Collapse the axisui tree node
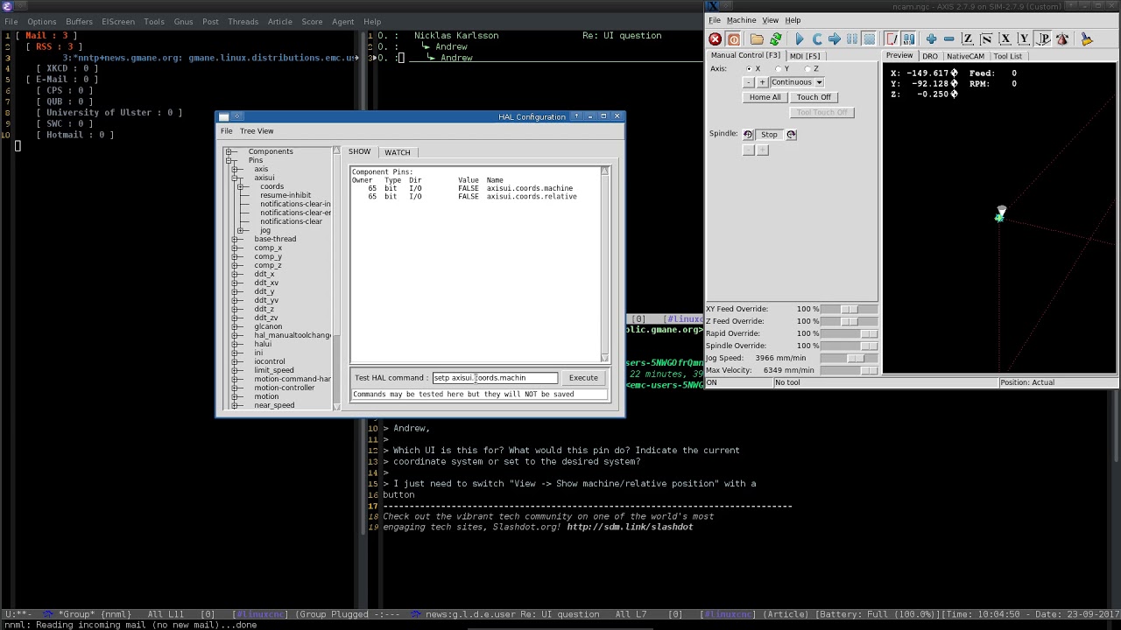1121x630 pixels. 236,178
